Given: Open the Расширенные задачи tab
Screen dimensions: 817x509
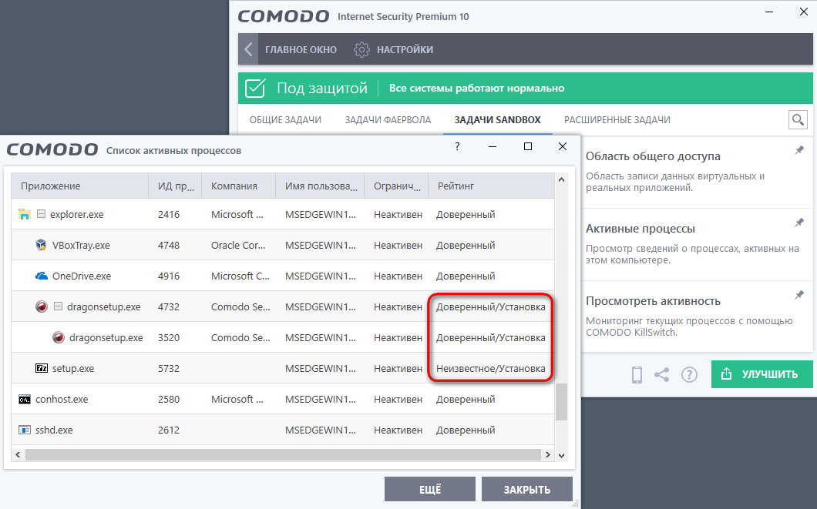Looking at the screenshot, I should (x=617, y=119).
